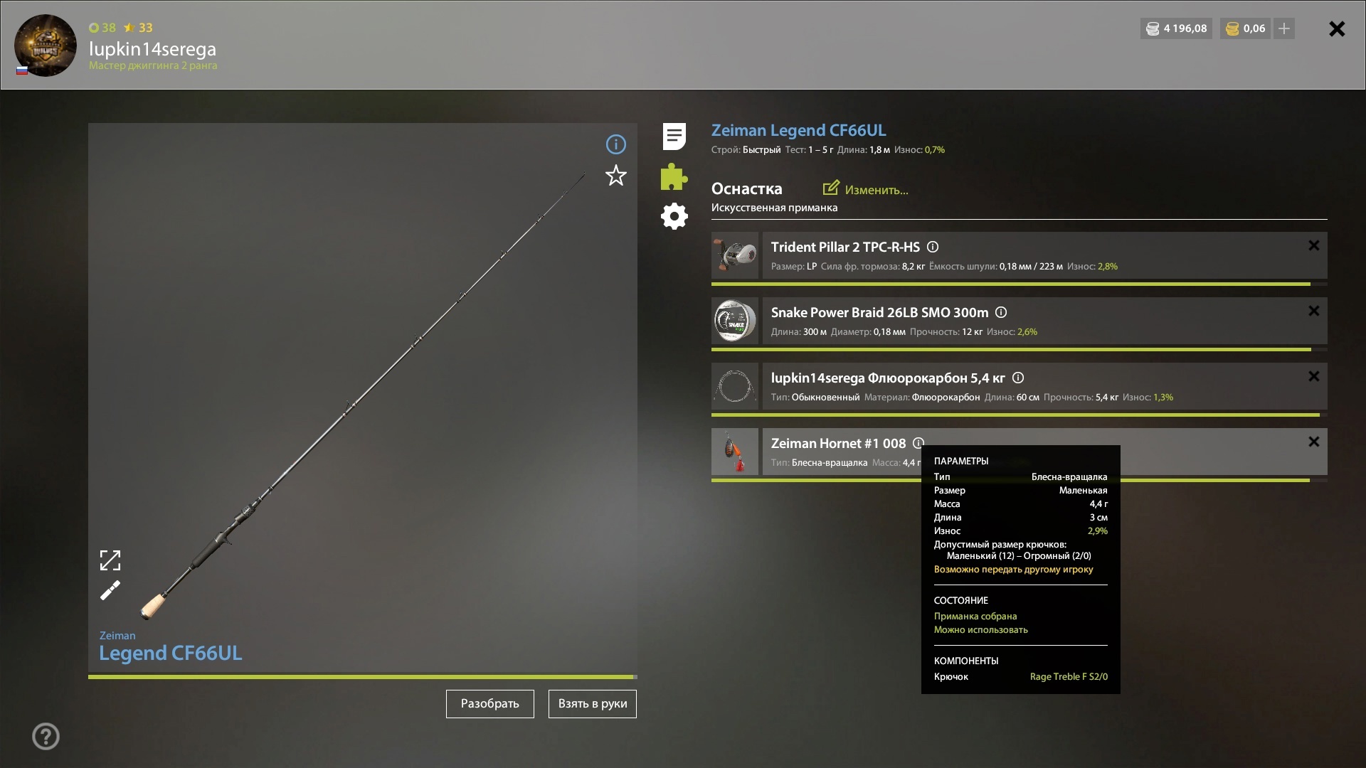Click the silver currency balance 4 196,08

point(1177,28)
